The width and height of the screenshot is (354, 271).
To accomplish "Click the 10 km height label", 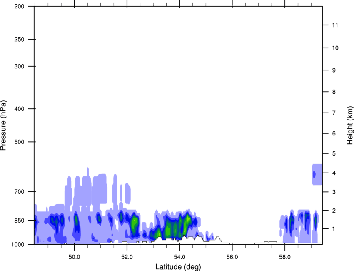I will pyautogui.click(x=335, y=48).
